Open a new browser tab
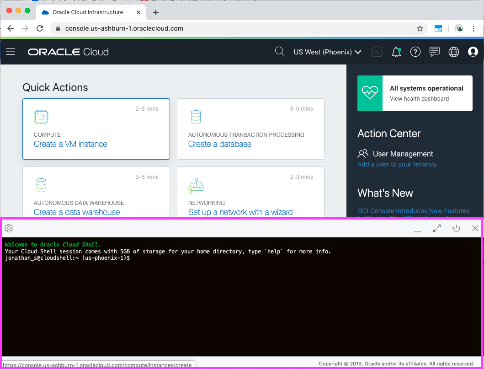Screen dimensions: 484x370 point(155,12)
